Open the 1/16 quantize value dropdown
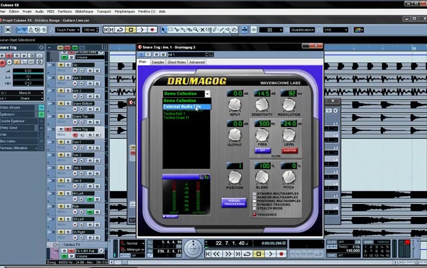Screen dimensions: 427x268 pyautogui.click(x=336, y=30)
